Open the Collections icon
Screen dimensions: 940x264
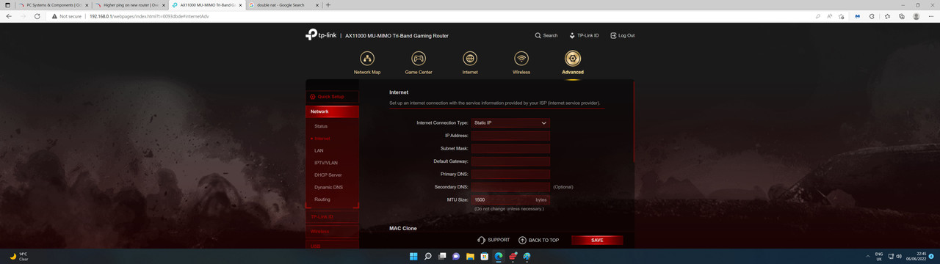tap(901, 16)
